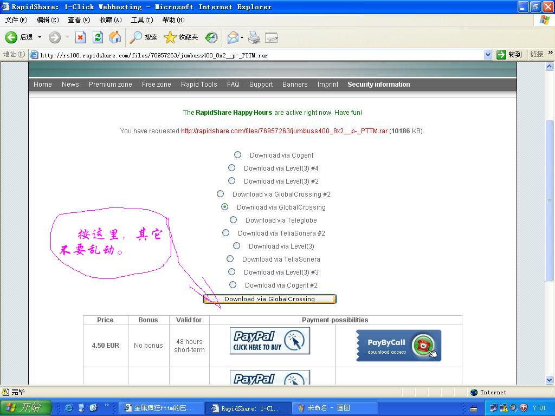Select Download via Cogent radio button
The height and width of the screenshot is (416, 555).
237,154
